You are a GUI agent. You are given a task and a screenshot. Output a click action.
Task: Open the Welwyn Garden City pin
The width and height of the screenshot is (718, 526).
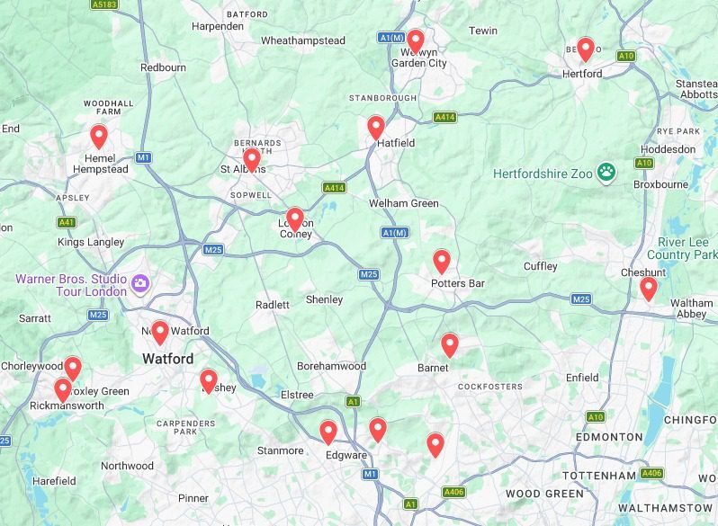pos(416,41)
